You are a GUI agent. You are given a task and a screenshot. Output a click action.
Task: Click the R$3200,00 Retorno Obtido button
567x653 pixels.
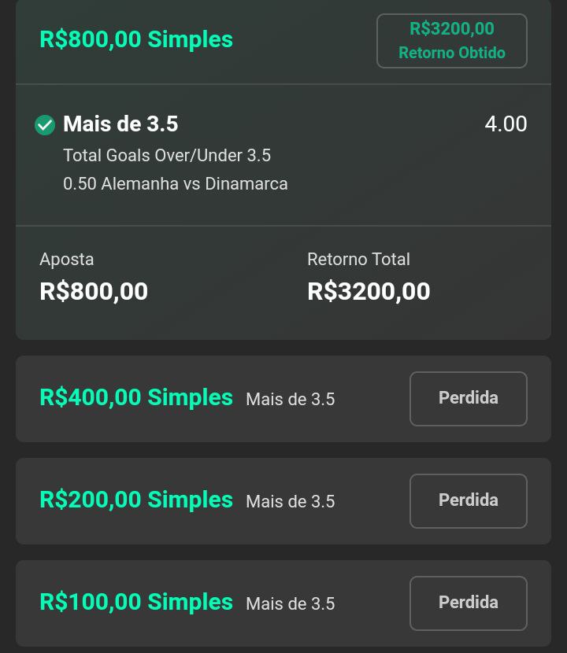point(451,41)
